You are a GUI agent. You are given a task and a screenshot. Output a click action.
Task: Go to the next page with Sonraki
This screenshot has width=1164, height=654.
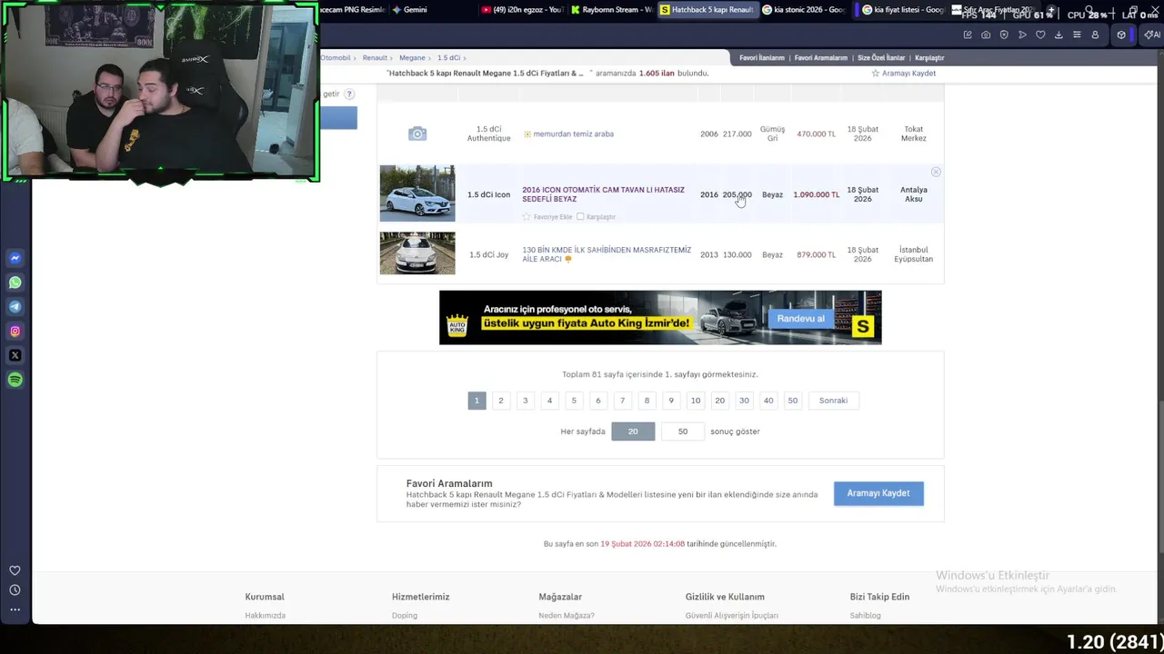coord(833,401)
